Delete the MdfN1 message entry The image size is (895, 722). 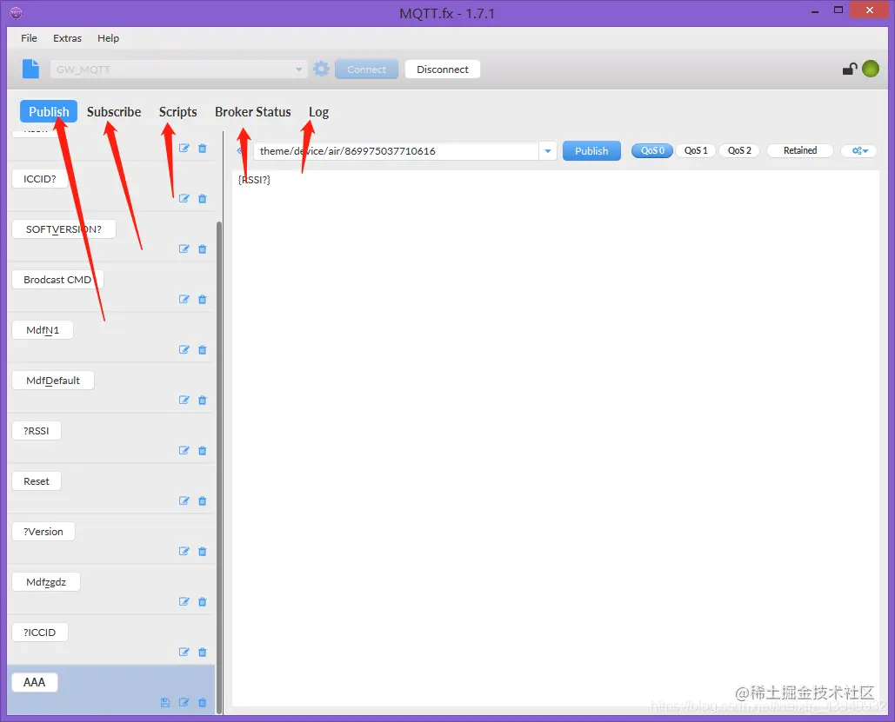[x=202, y=349]
